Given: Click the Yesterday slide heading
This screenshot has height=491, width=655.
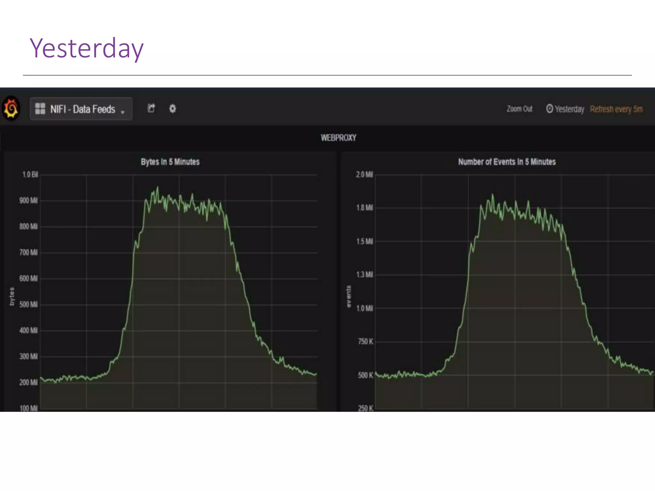Looking at the screenshot, I should [x=86, y=48].
